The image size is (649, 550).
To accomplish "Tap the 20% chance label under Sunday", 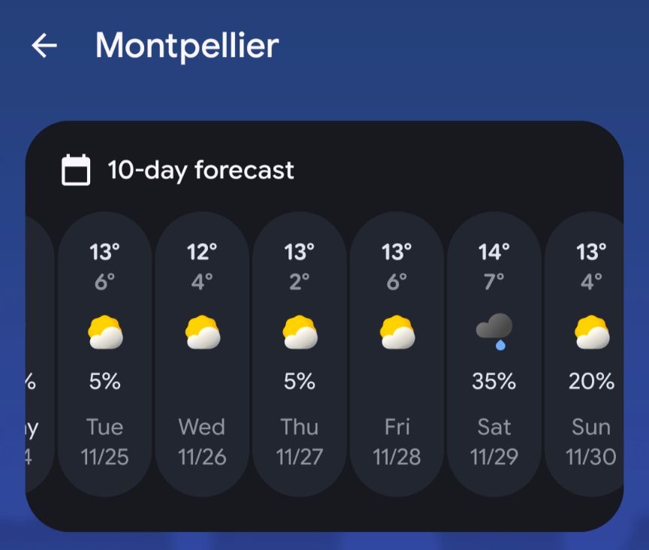I will (x=590, y=382).
